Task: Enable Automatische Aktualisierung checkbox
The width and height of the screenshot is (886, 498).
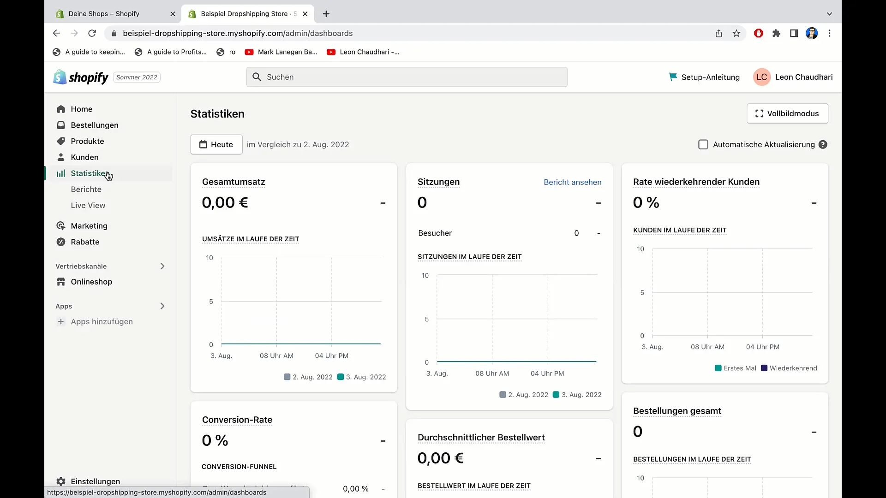Action: point(703,144)
